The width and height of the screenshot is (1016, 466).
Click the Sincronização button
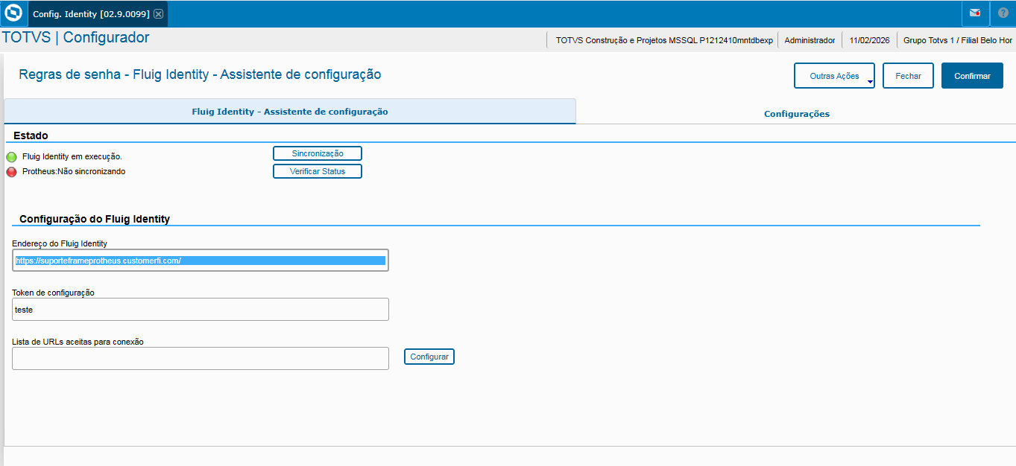click(x=318, y=153)
